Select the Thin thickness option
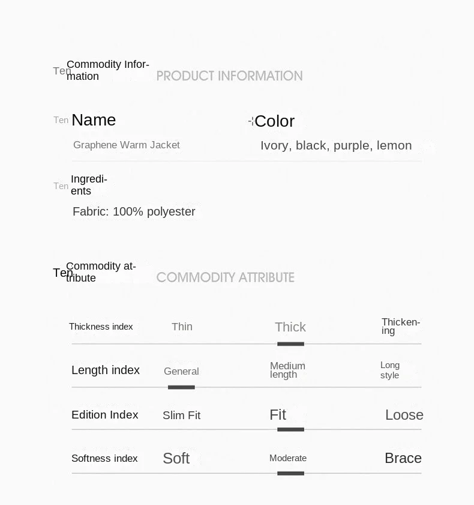This screenshot has height=505, width=474. (182, 327)
